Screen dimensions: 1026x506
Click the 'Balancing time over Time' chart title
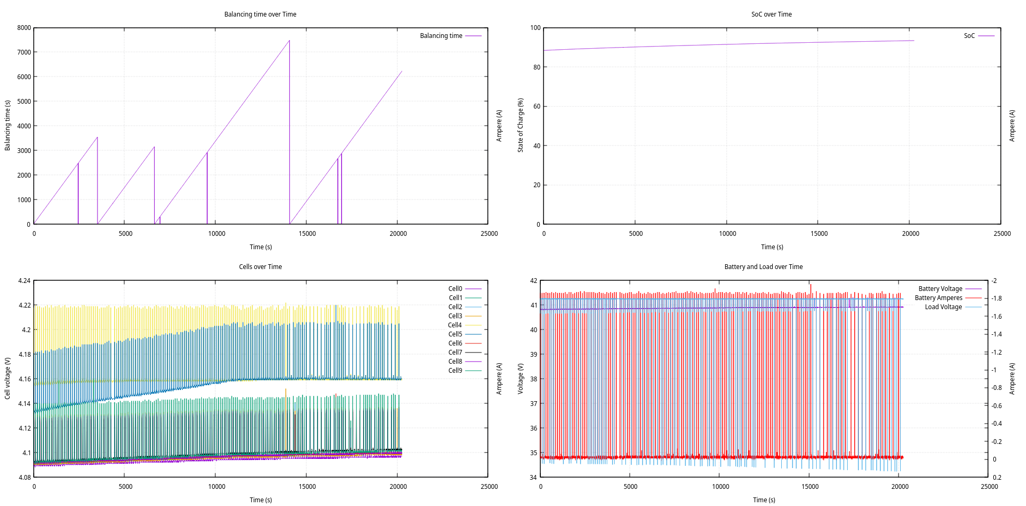coord(260,14)
